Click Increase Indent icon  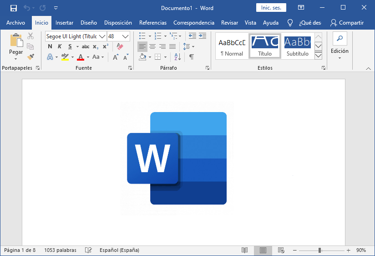203,36
